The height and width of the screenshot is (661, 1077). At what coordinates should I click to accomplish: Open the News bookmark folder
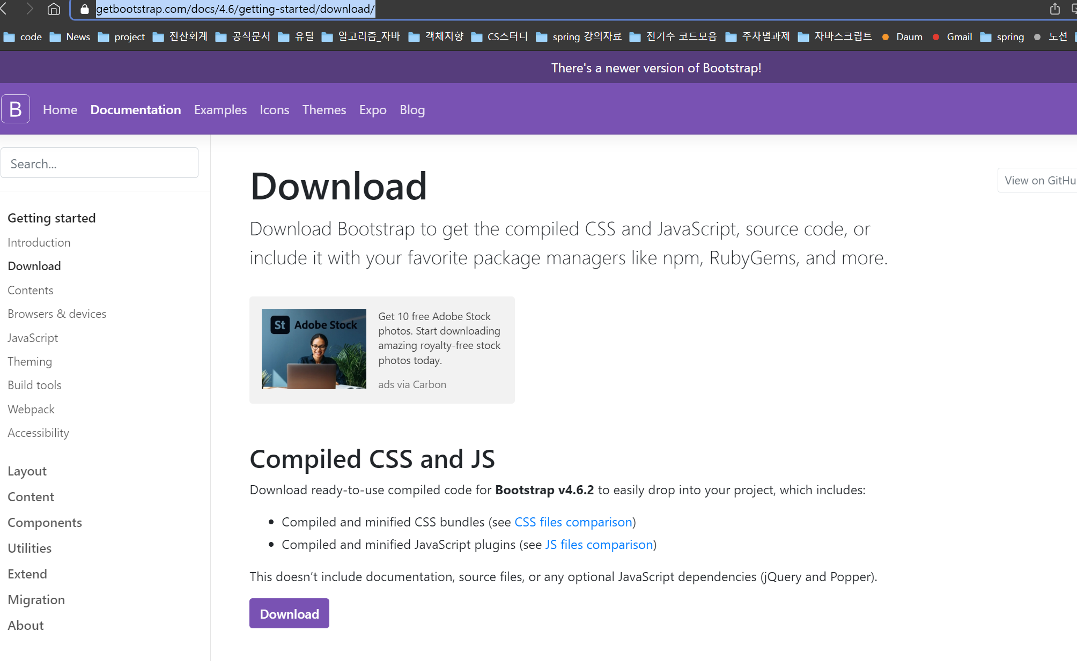pyautogui.click(x=77, y=37)
